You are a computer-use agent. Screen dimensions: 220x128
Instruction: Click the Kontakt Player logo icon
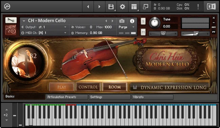coord(7,6)
